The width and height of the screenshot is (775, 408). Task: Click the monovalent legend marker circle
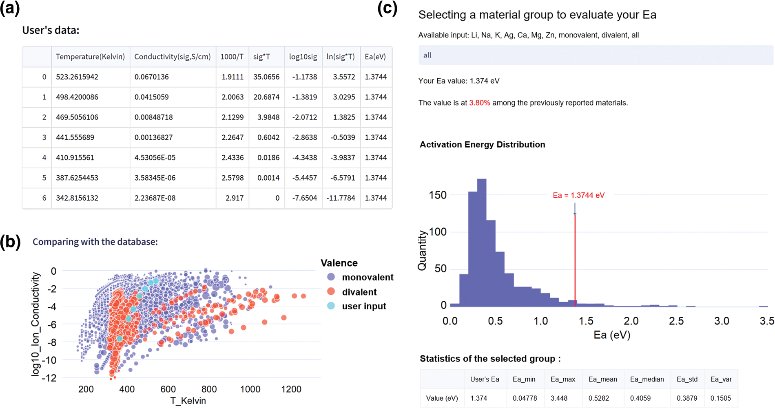tap(331, 277)
